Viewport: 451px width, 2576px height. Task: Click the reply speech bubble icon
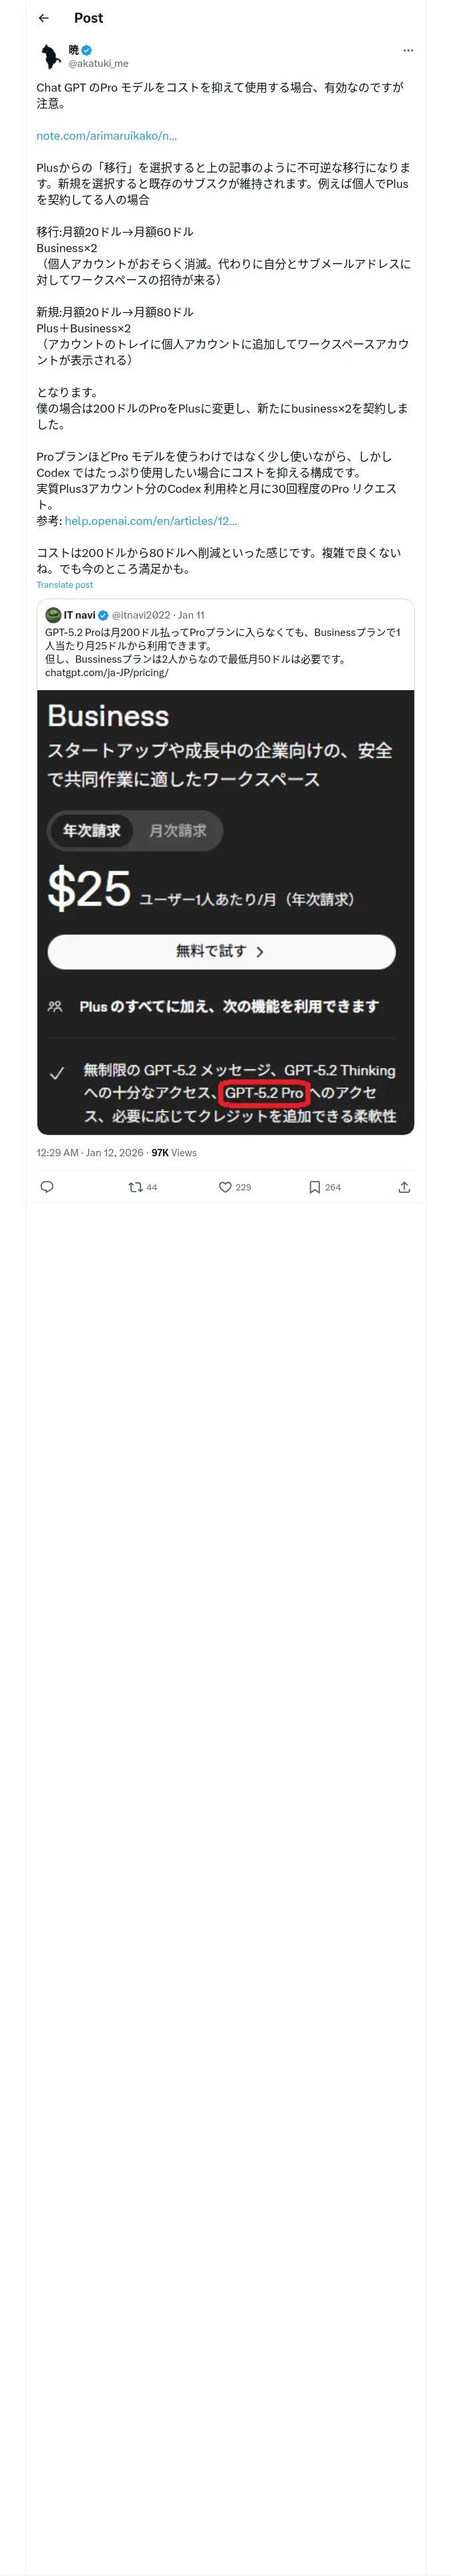point(46,1187)
